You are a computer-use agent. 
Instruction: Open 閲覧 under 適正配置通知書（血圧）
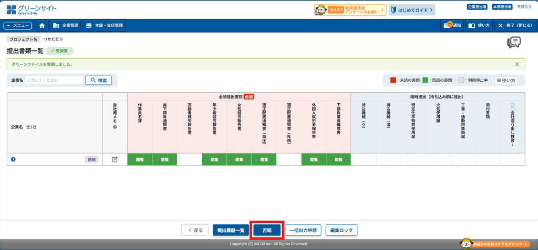264,159
